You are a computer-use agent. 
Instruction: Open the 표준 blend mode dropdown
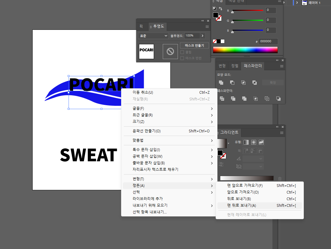pos(153,36)
